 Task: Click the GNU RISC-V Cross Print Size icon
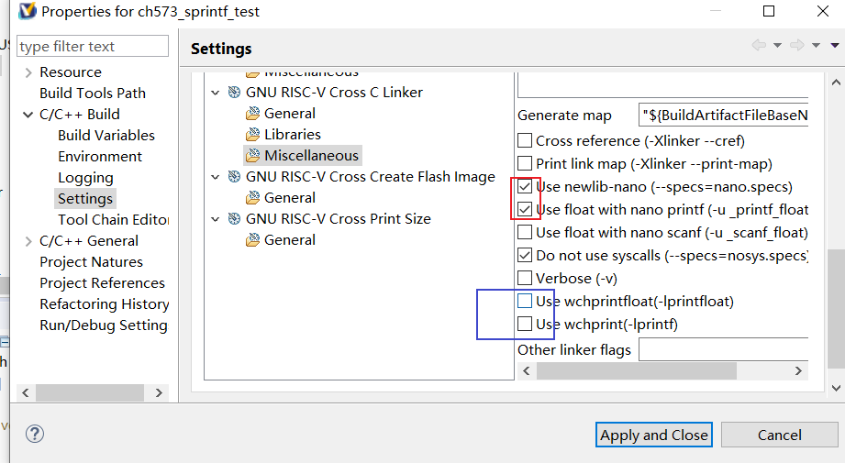[233, 219]
